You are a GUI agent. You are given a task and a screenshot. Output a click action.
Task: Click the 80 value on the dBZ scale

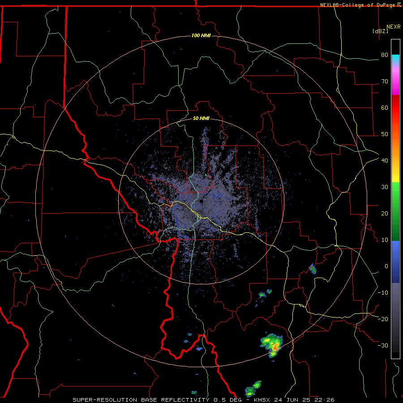click(385, 55)
